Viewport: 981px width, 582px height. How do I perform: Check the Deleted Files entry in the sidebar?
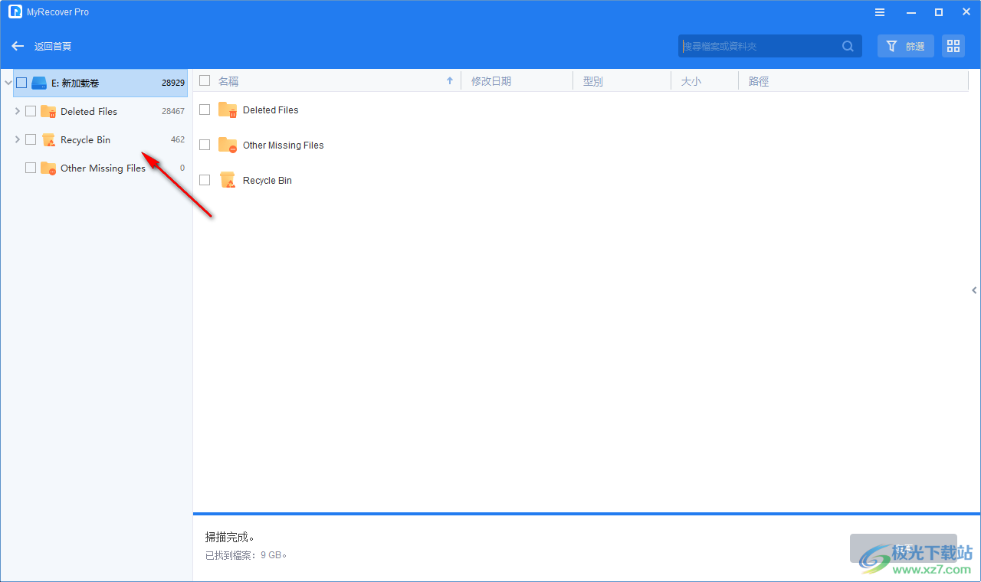point(31,110)
